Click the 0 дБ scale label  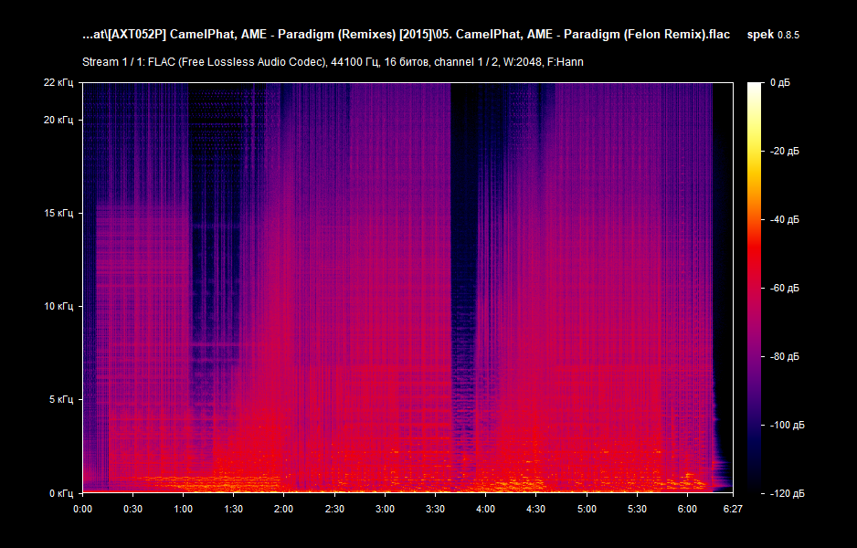[780, 82]
